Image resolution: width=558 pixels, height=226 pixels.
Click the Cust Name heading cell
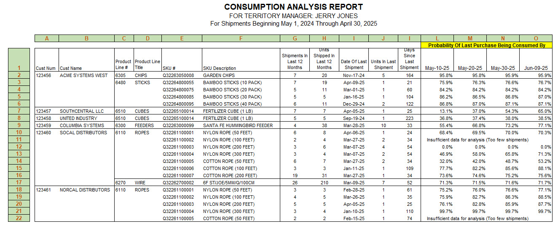click(x=71, y=68)
